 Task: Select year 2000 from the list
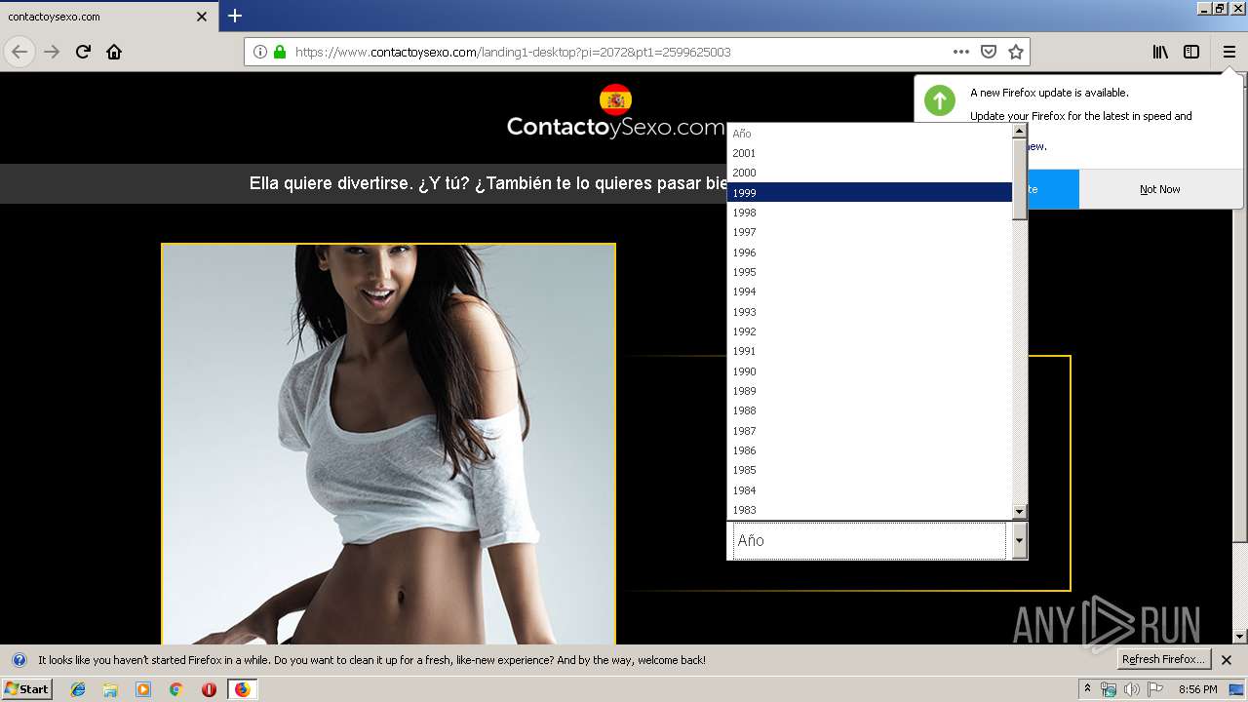pos(870,173)
